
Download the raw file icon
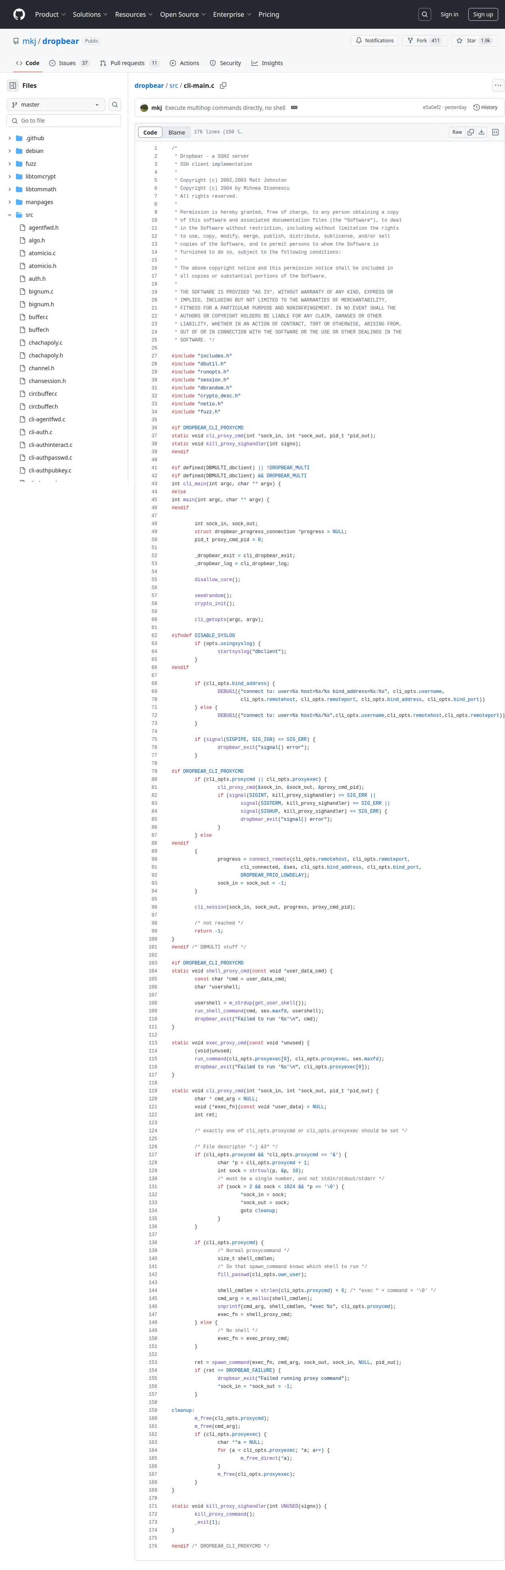tap(481, 132)
